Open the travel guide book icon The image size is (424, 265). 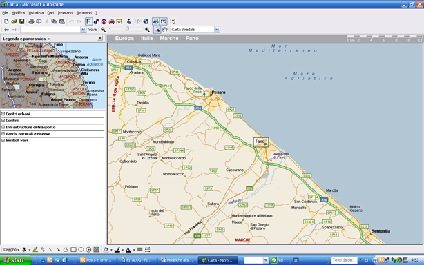(39, 21)
